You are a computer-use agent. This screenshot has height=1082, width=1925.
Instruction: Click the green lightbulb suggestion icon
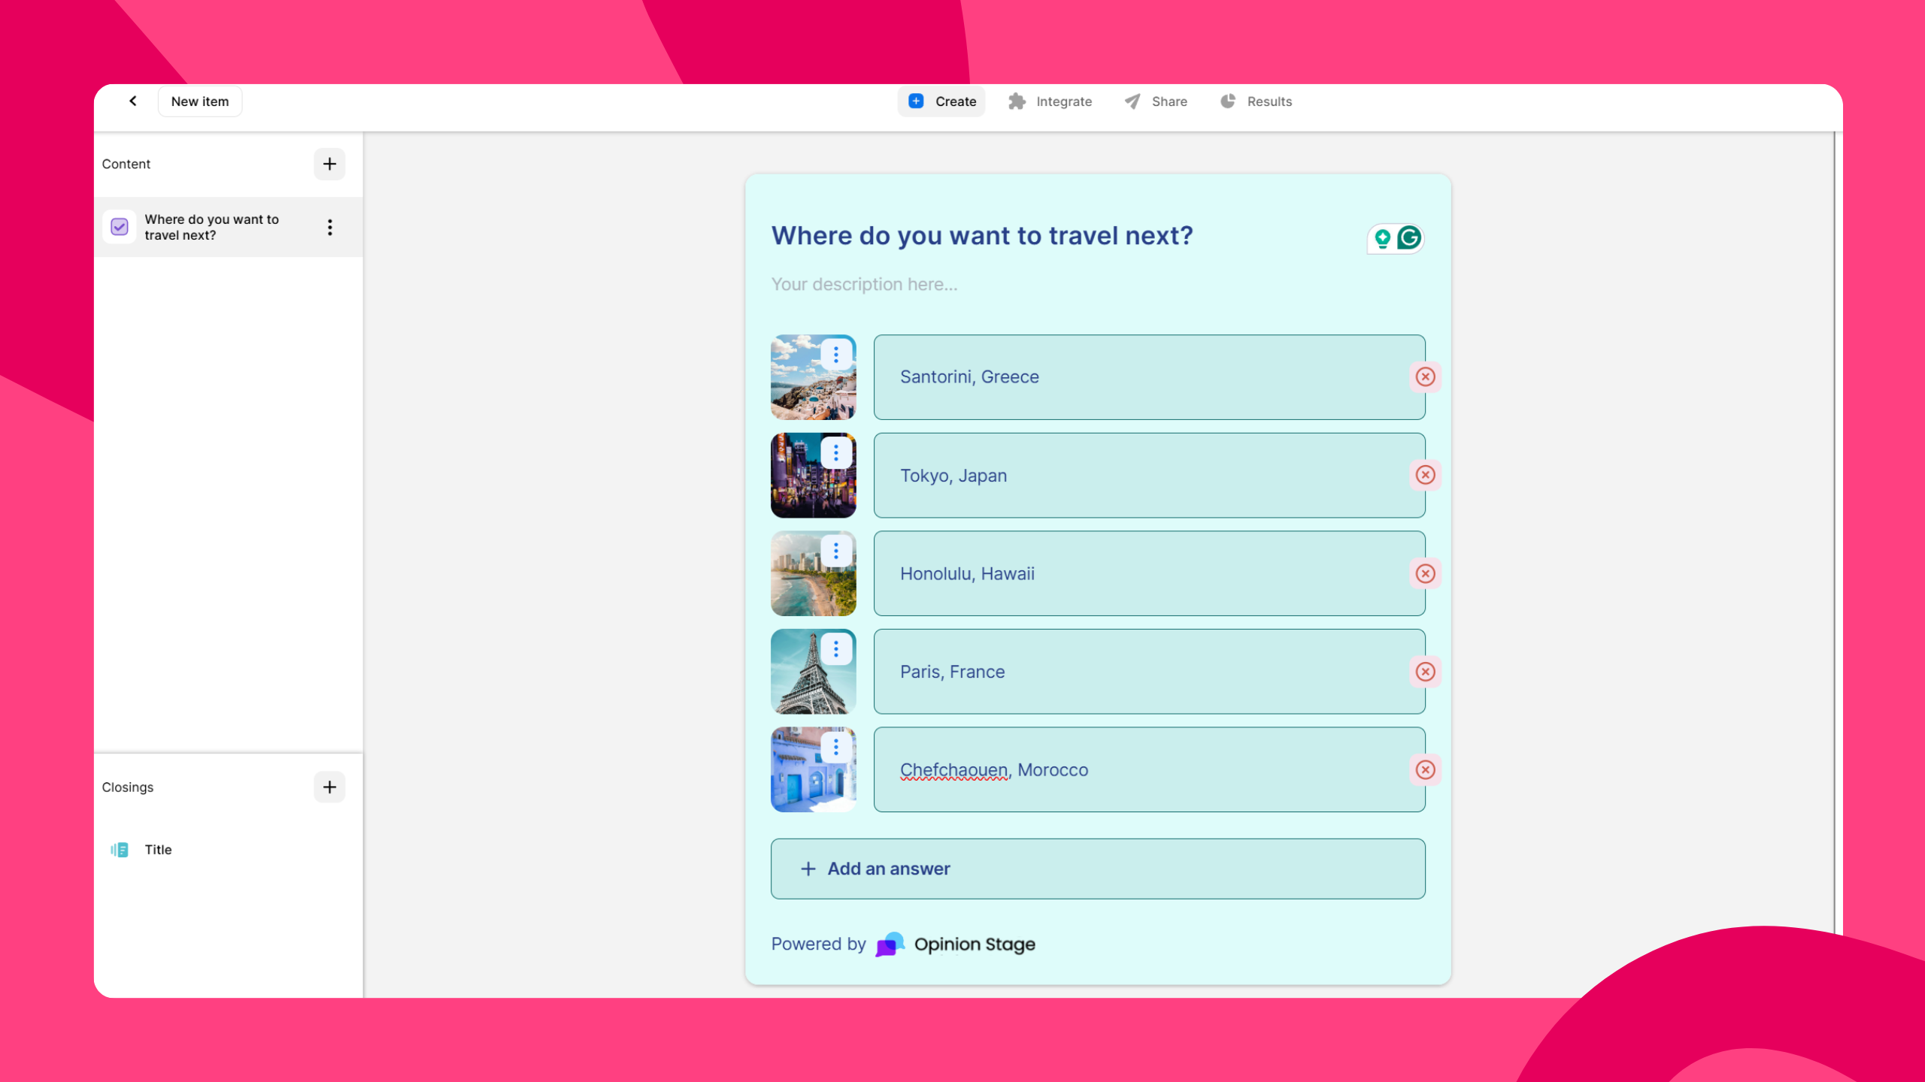coord(1382,239)
